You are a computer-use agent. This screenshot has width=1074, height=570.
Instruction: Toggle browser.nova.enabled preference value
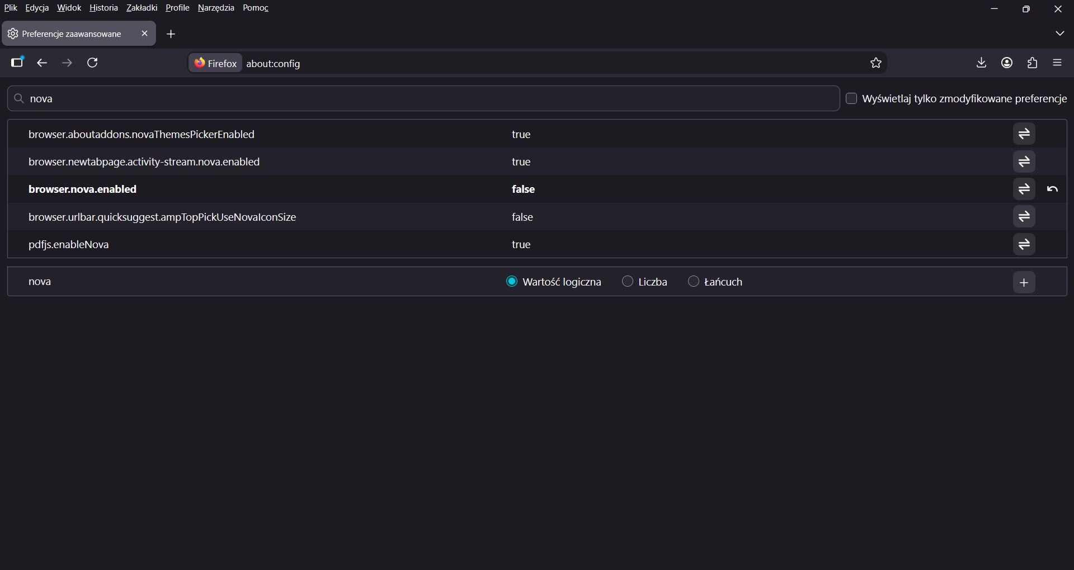click(x=1024, y=189)
